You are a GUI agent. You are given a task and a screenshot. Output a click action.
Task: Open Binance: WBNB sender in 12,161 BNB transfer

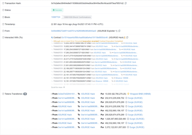pyautogui.click(x=103, y=81)
